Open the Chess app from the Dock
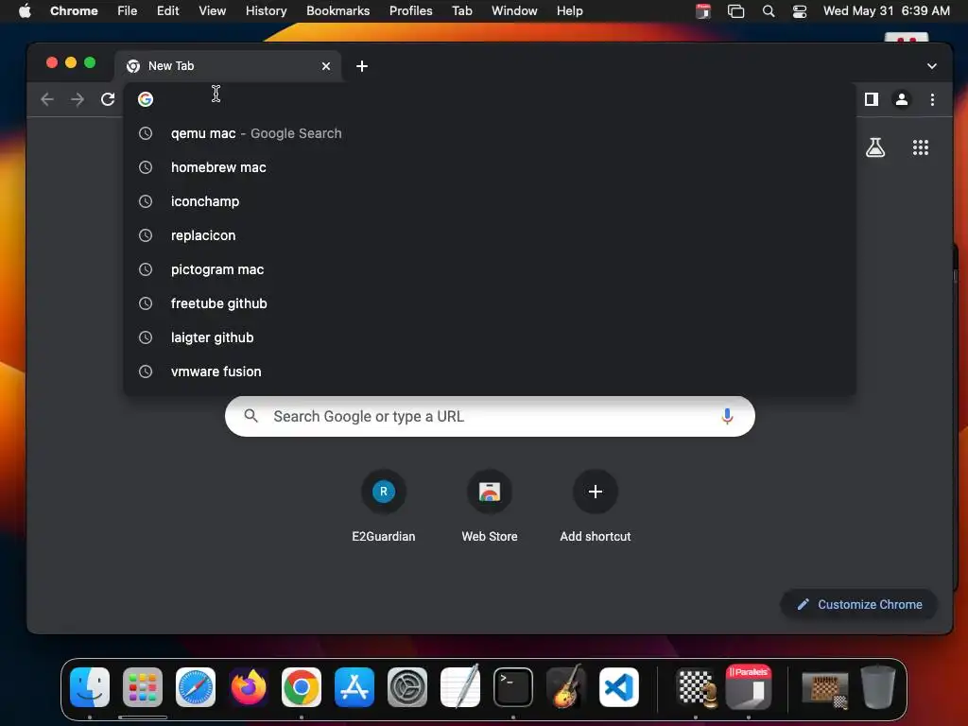This screenshot has width=968, height=726. (697, 687)
